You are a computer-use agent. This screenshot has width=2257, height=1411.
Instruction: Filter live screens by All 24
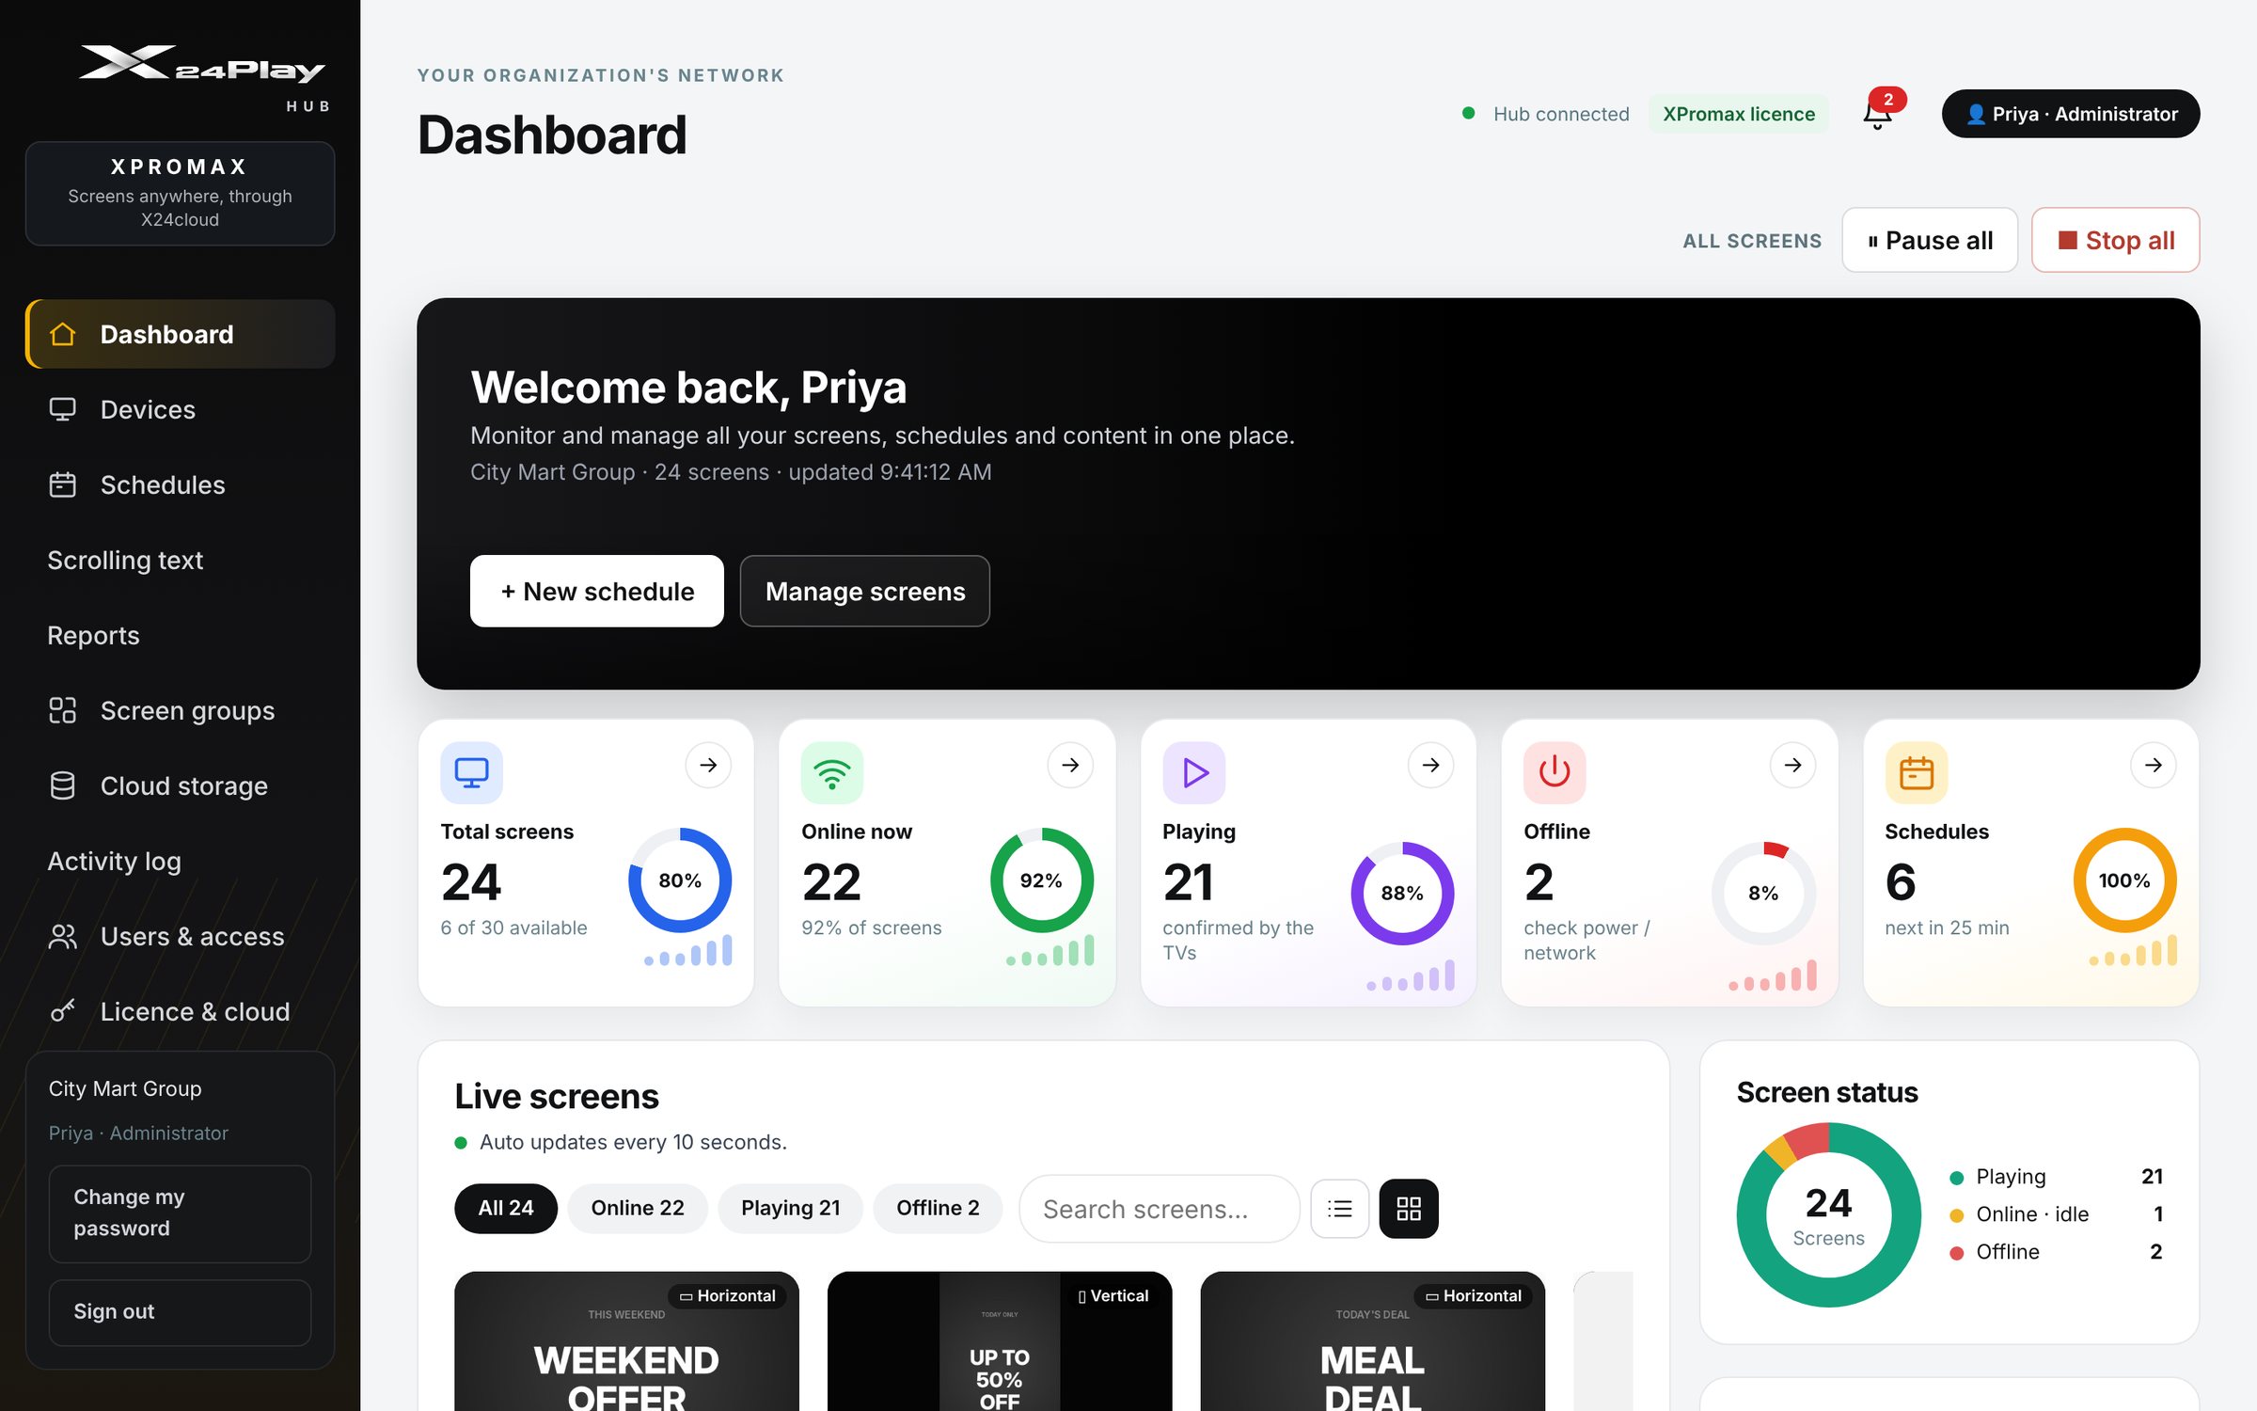506,1208
